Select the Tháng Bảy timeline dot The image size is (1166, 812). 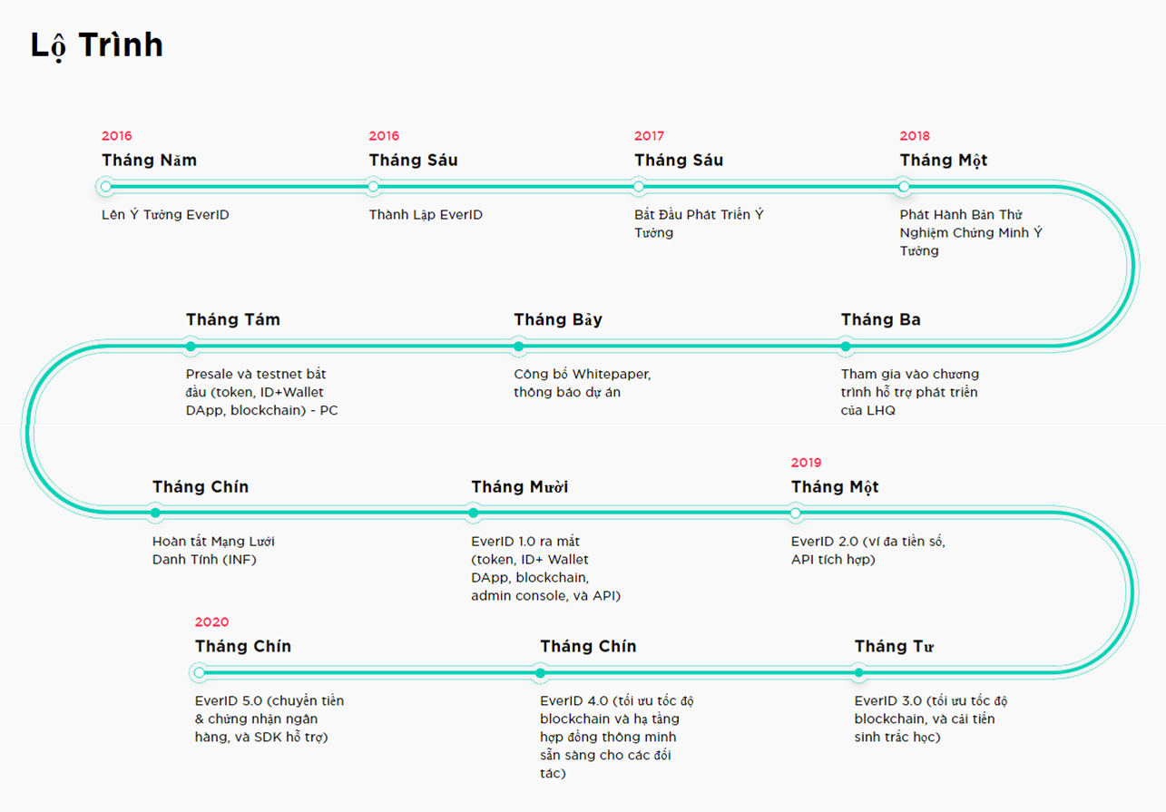click(x=518, y=347)
